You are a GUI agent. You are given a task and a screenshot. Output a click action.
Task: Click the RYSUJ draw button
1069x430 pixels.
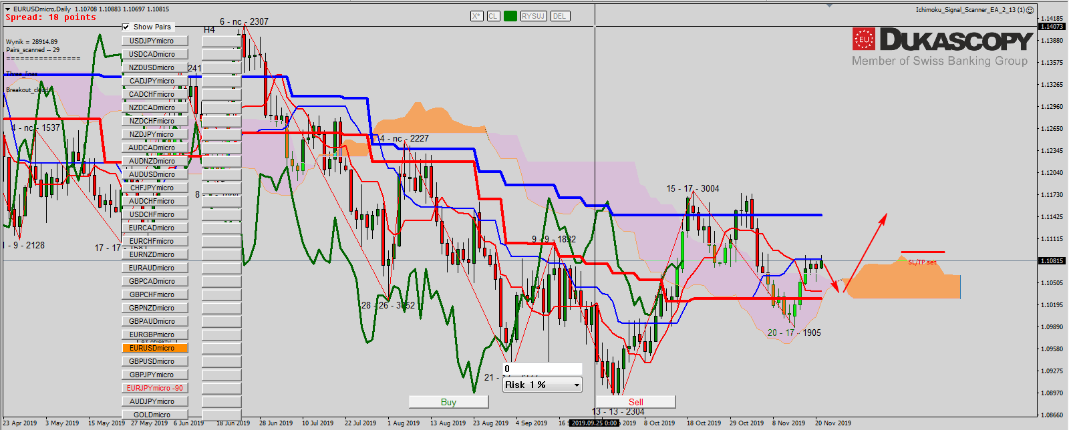(x=533, y=16)
